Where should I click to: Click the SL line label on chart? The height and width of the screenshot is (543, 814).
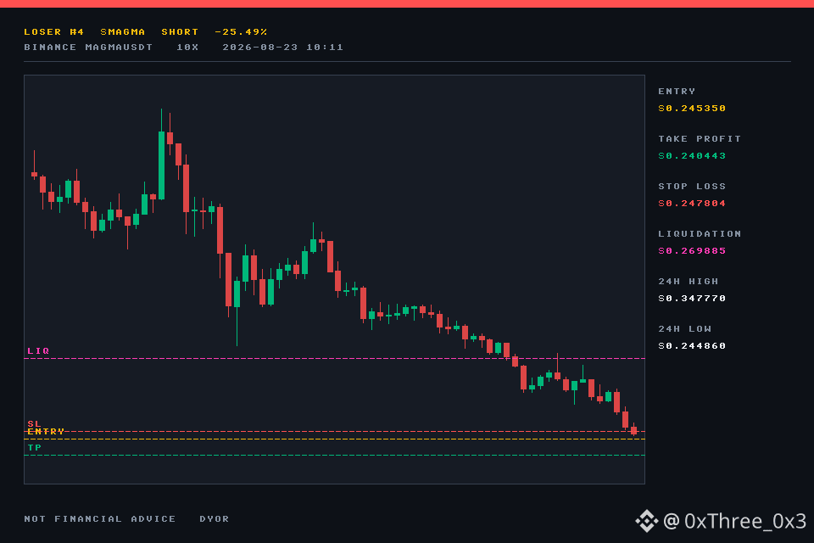[x=34, y=424]
